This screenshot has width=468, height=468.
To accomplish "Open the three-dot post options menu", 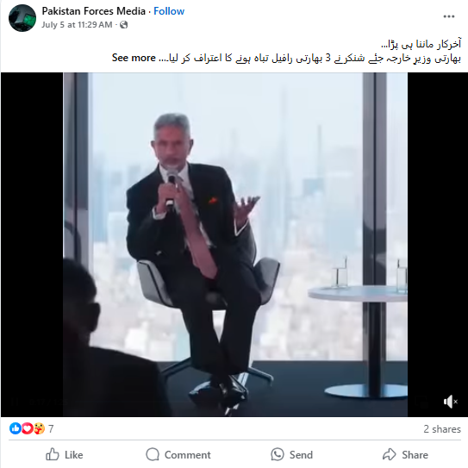I will click(x=448, y=16).
